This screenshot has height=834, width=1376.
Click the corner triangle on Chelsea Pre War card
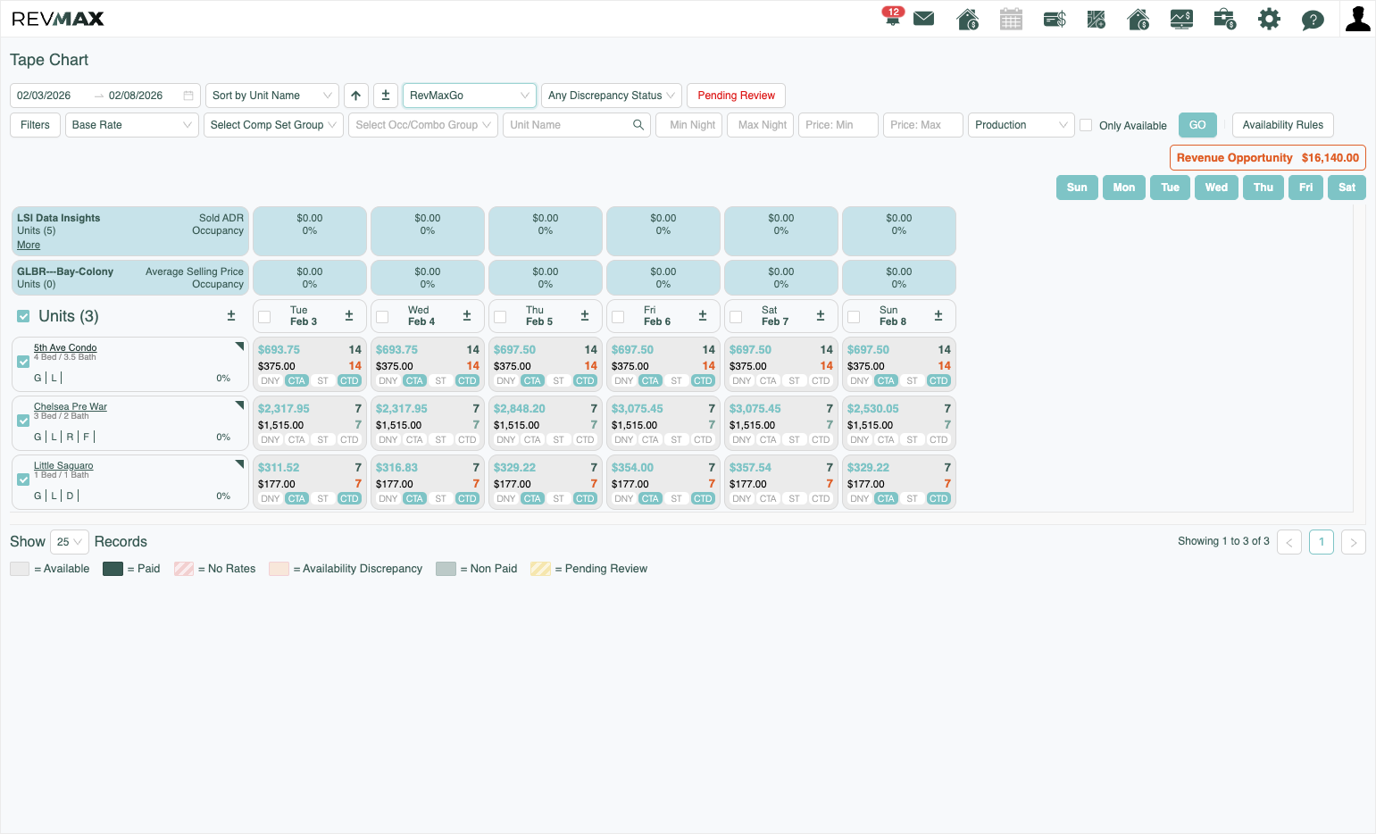[239, 404]
